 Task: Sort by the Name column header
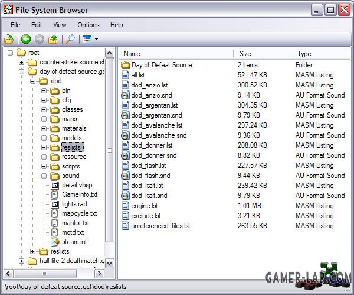coord(176,54)
